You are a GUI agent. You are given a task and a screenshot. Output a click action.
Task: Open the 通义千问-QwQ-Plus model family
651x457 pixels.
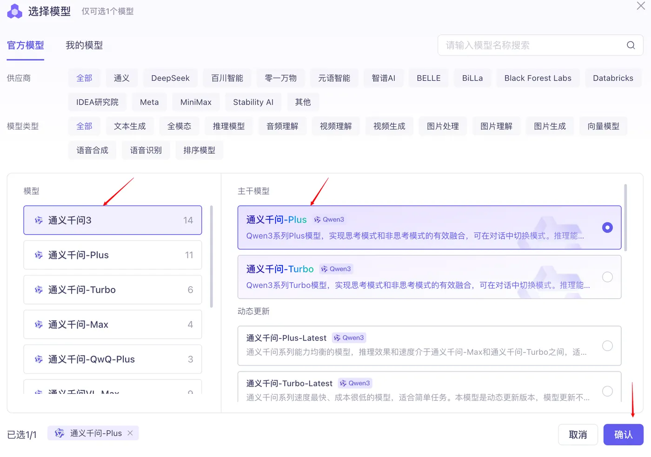[x=113, y=359]
